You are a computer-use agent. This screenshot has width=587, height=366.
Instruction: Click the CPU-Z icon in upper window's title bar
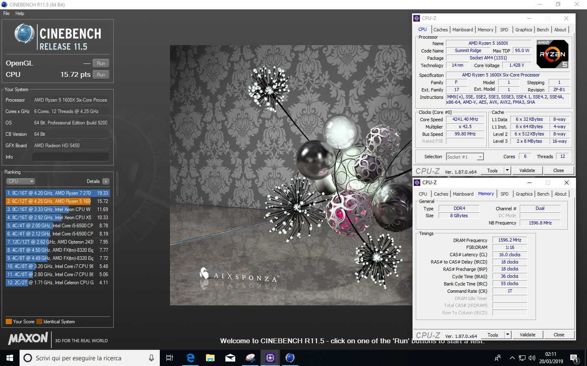pos(417,18)
